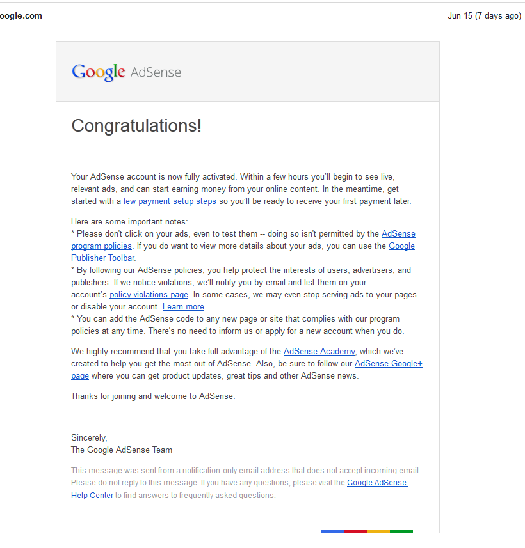
Task: Click the Thanks for joining sentence
Action: click(153, 396)
